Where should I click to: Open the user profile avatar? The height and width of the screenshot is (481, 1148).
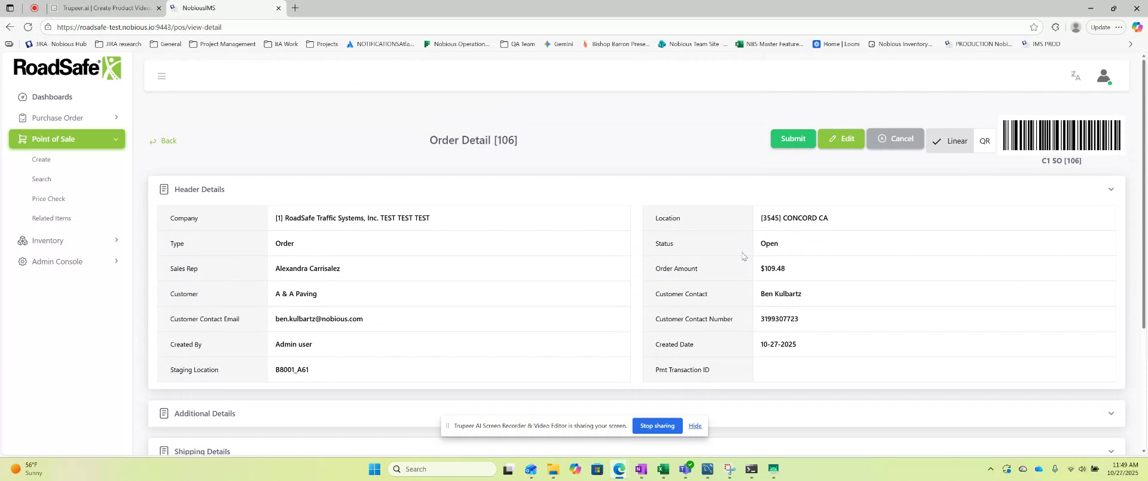[x=1104, y=76]
